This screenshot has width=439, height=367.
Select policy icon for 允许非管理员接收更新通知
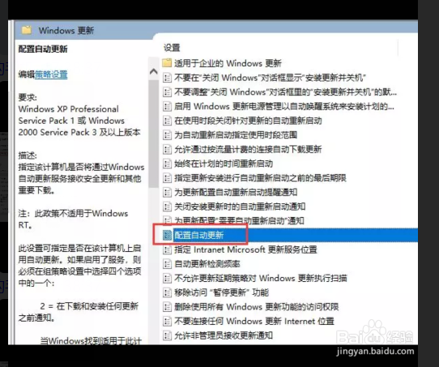167,335
